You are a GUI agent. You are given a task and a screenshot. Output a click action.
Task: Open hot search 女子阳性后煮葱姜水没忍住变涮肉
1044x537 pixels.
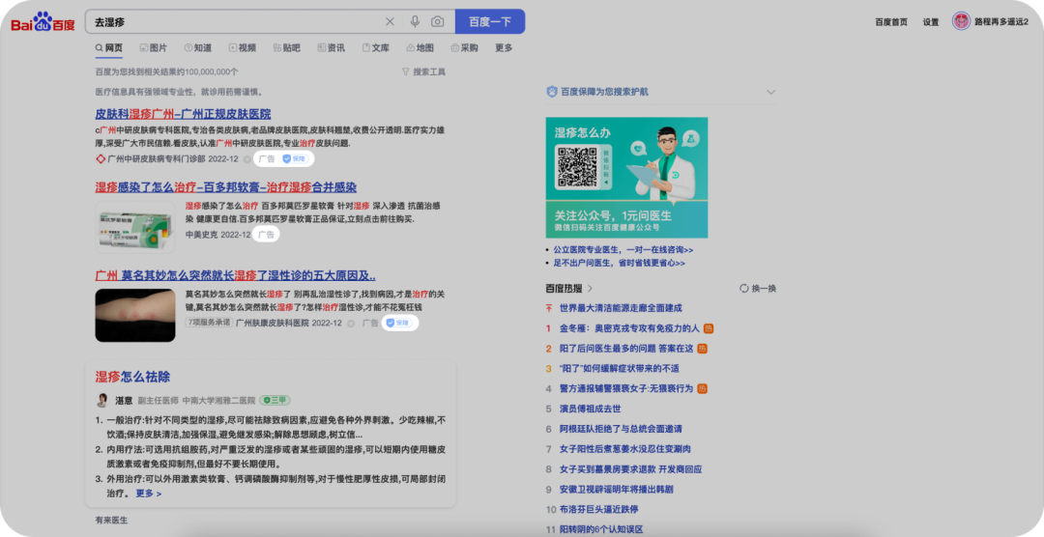(x=625, y=449)
